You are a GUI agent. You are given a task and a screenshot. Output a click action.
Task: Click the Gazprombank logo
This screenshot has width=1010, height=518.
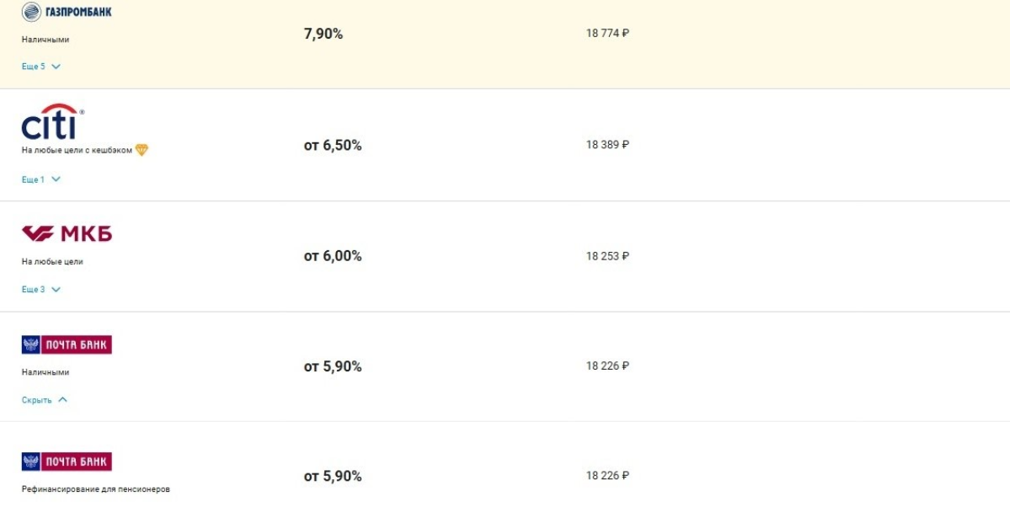pos(67,12)
